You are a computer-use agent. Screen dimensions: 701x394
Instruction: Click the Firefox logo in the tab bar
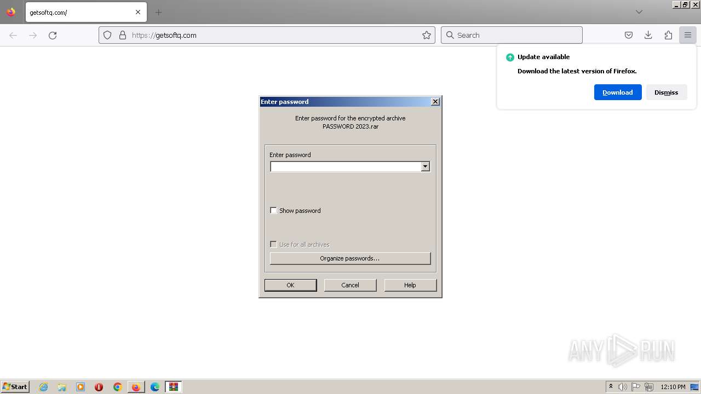point(11,12)
